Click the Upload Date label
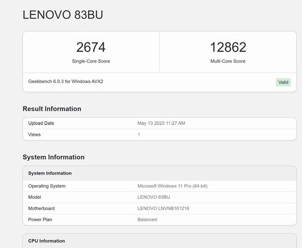Screen dimensions: 302x248 pos(41,123)
